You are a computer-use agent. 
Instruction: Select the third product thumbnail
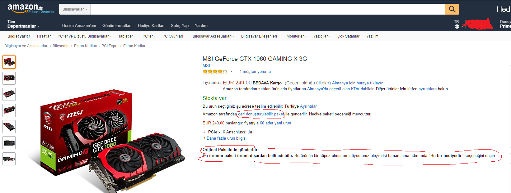point(9,94)
